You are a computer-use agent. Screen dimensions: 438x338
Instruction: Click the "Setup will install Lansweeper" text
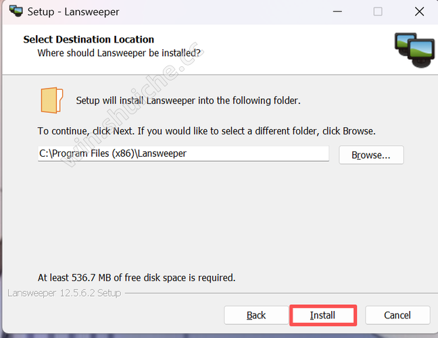(x=188, y=101)
